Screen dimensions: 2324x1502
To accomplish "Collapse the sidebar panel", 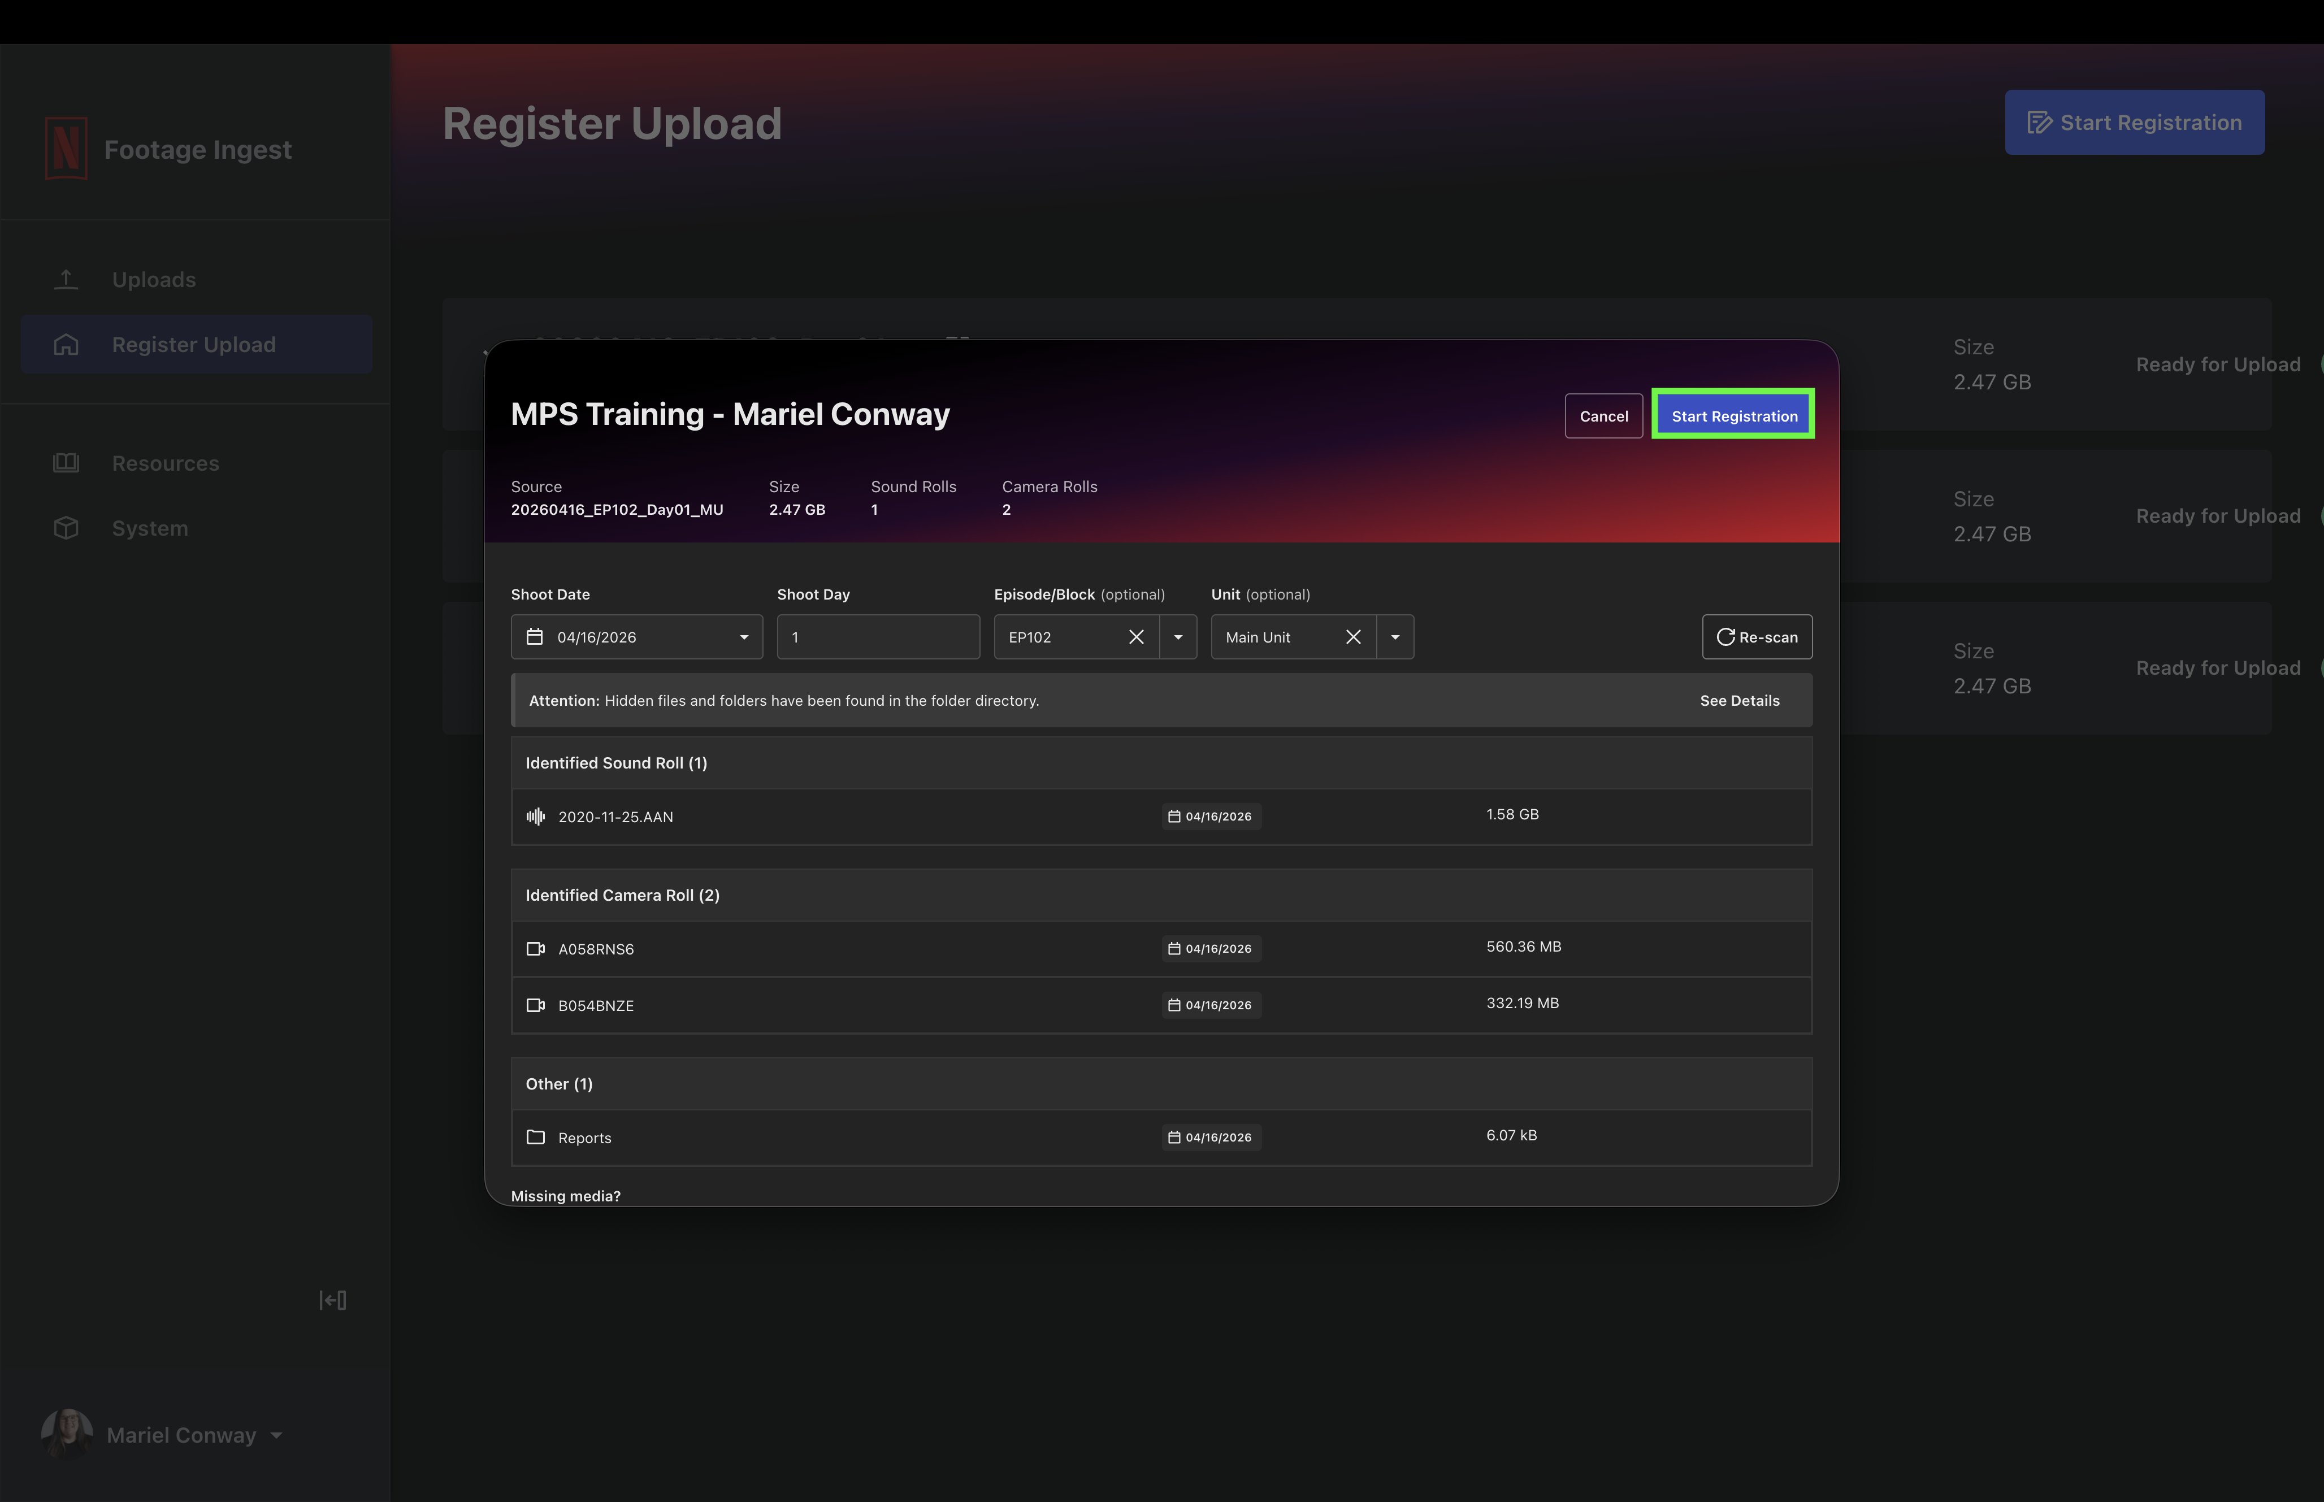I will coord(332,1300).
